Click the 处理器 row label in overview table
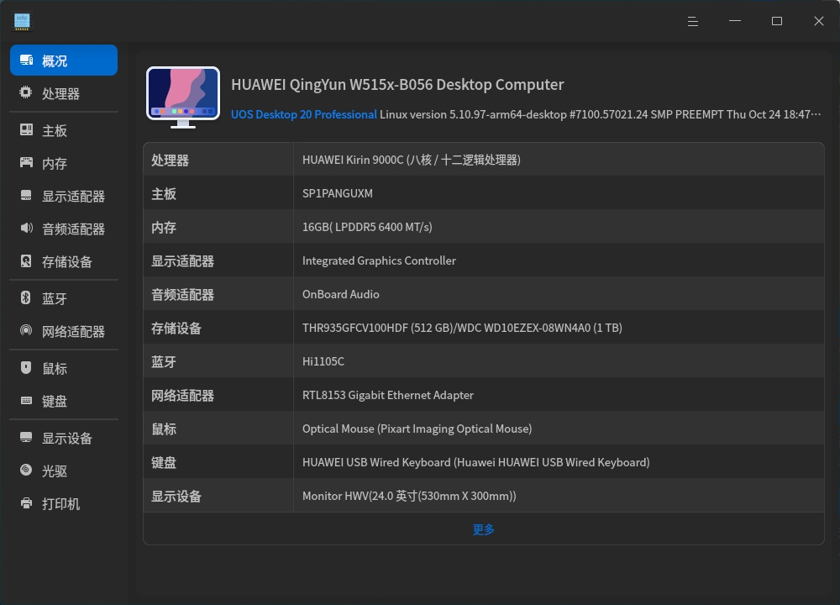This screenshot has height=605, width=840. (x=170, y=160)
